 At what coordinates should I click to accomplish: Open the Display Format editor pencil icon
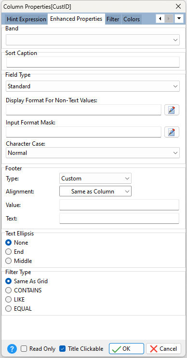click(172, 110)
